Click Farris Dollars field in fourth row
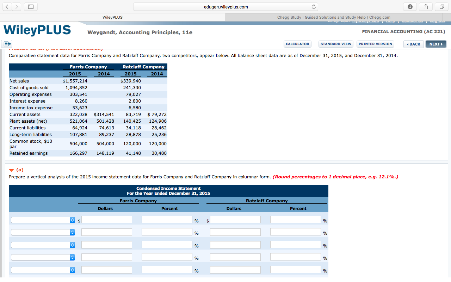 tap(107, 257)
